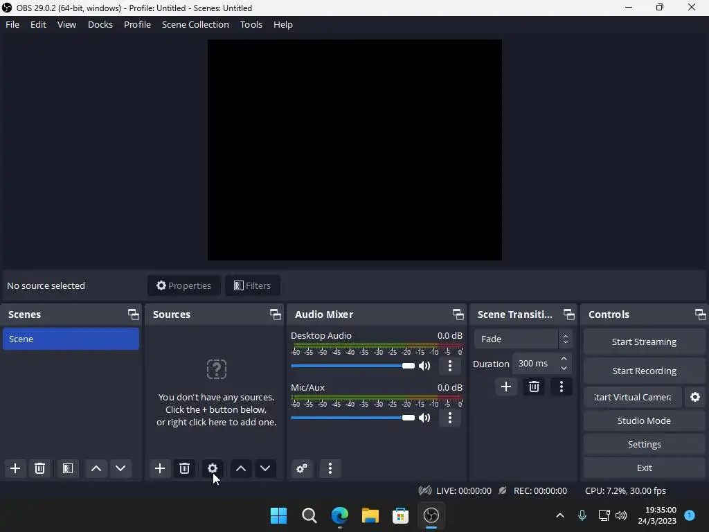Viewport: 709px width, 532px height.
Task: Open the Tools menu
Action: coord(251,24)
